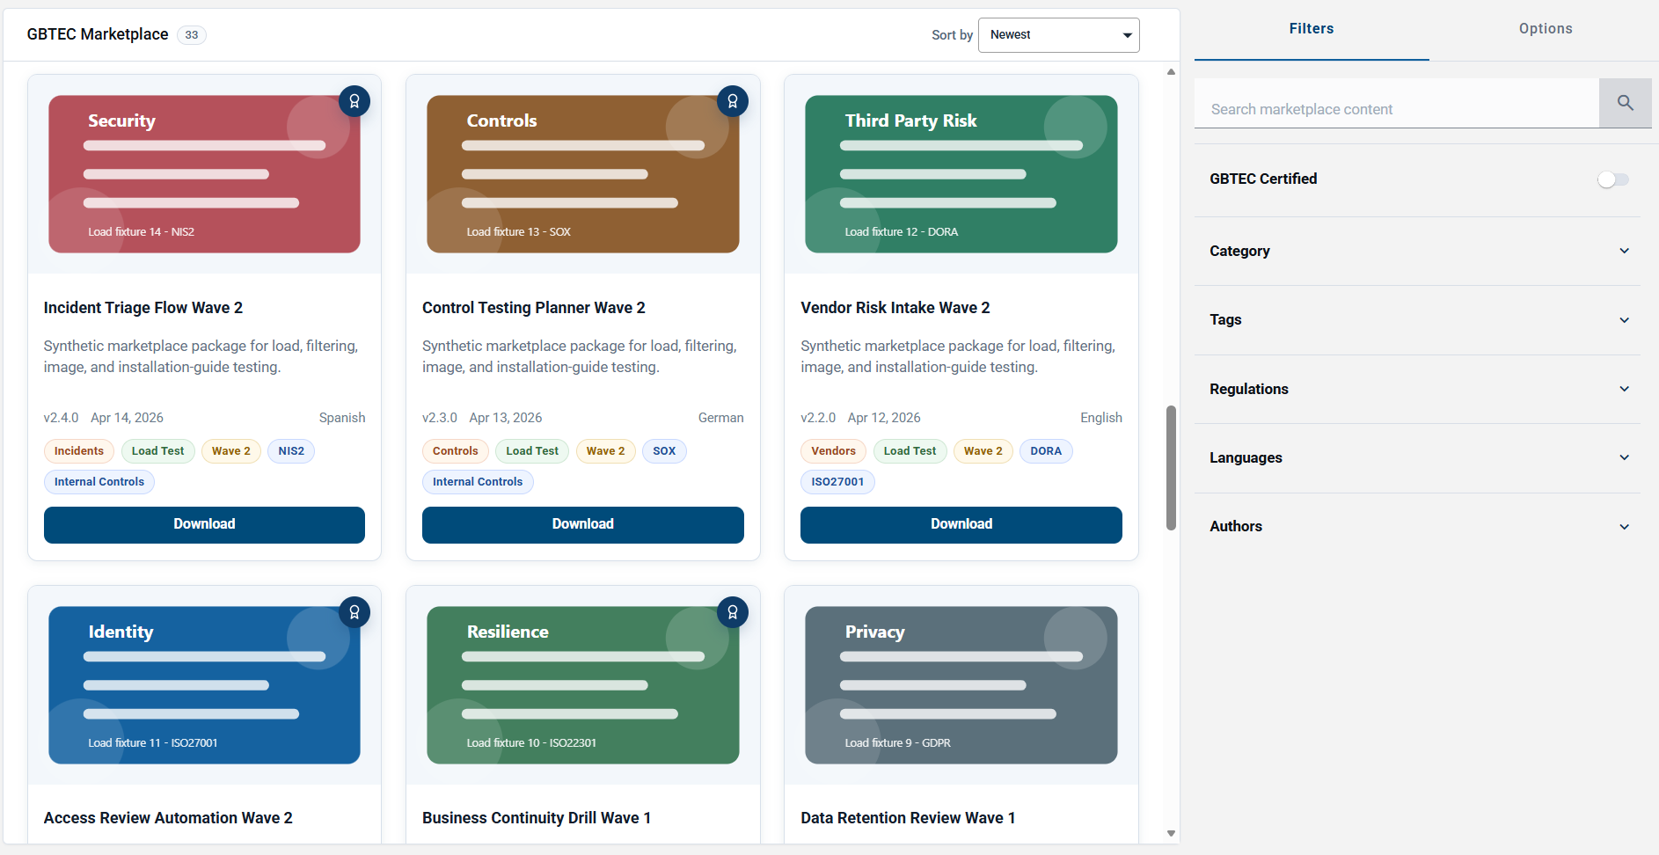This screenshot has width=1659, height=855.
Task: Click the certified badge on the Resilience card
Action: 733,612
